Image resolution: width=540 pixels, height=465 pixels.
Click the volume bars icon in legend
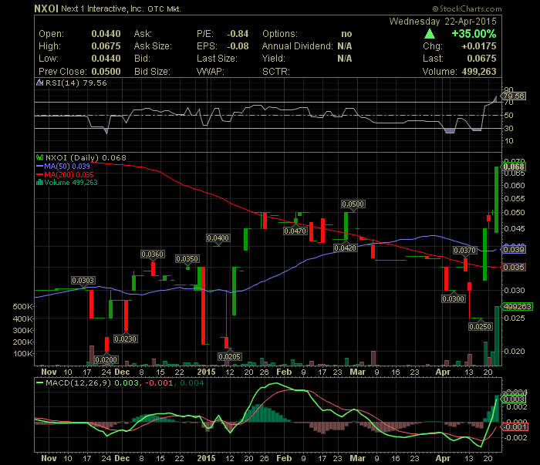point(39,183)
